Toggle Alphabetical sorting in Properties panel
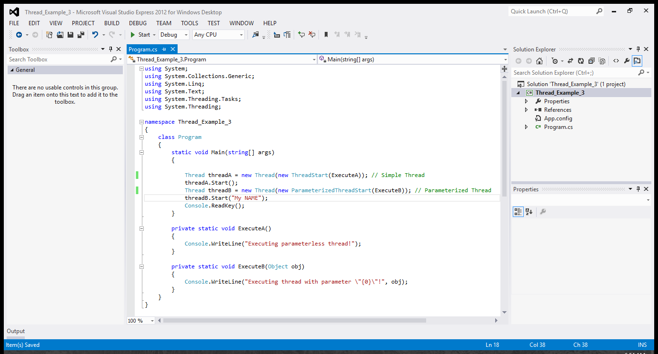 529,212
